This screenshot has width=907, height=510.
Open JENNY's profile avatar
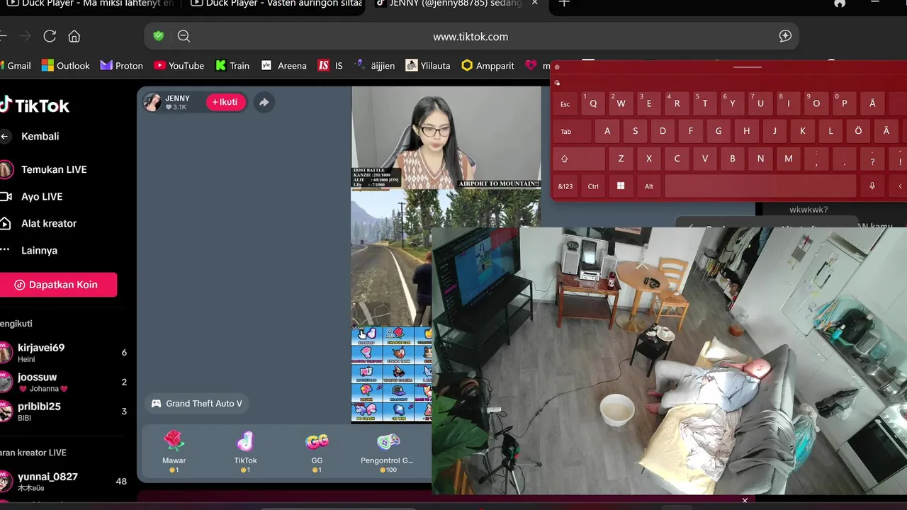[152, 102]
